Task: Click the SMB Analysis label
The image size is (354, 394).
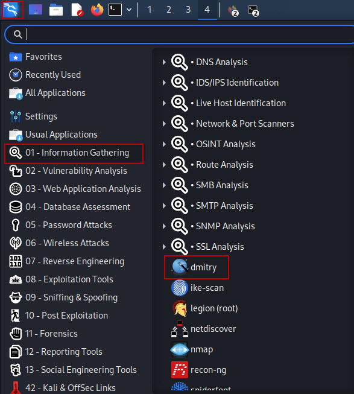Action: pyautogui.click(x=222, y=185)
